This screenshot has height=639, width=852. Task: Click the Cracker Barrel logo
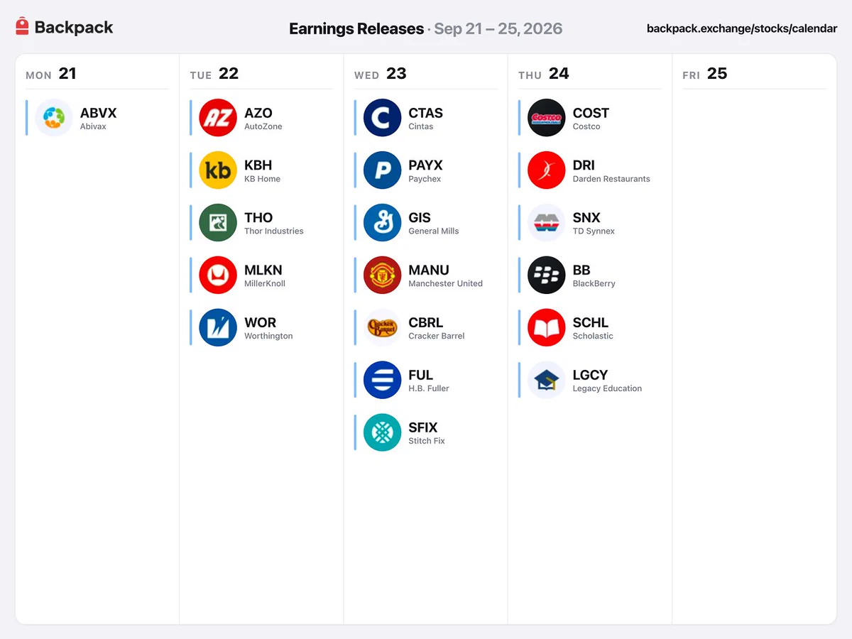[x=383, y=328]
